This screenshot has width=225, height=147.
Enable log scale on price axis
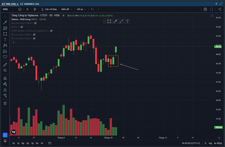click(211, 143)
